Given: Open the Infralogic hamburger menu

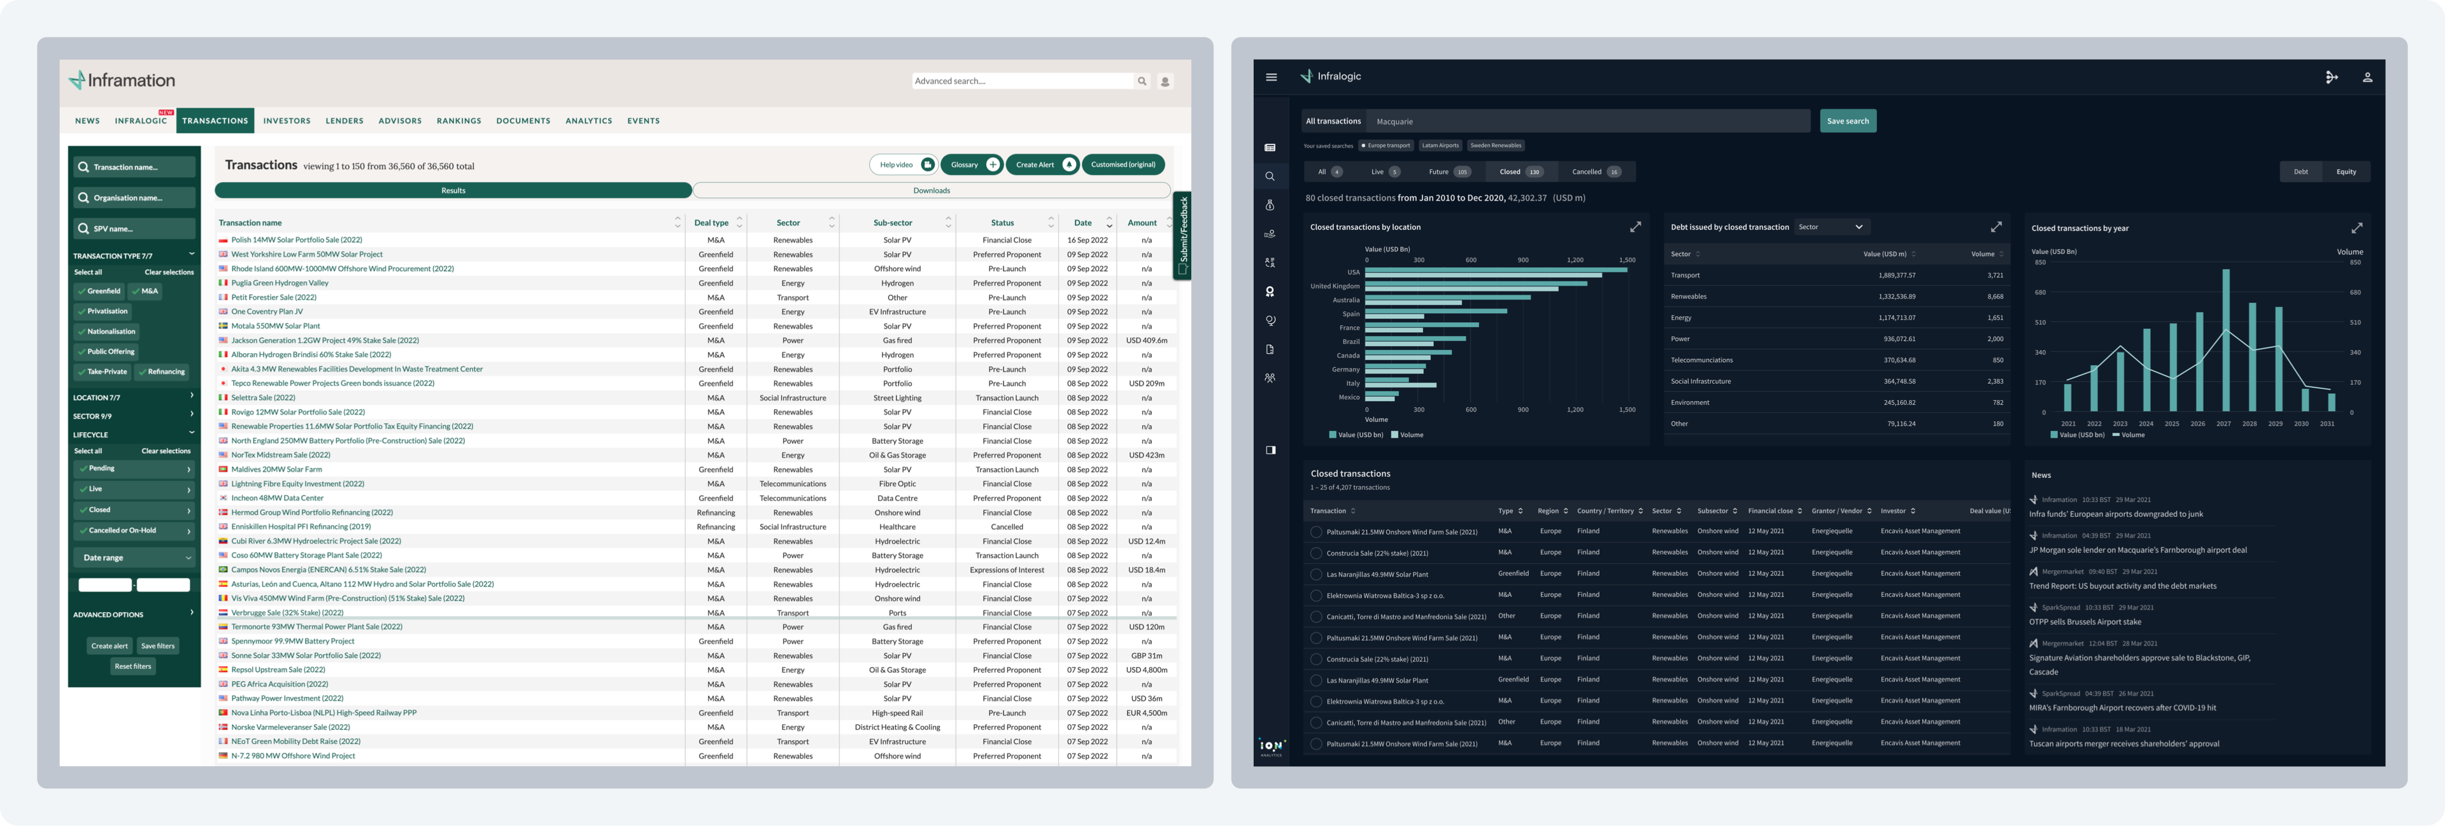Looking at the screenshot, I should [x=1271, y=77].
